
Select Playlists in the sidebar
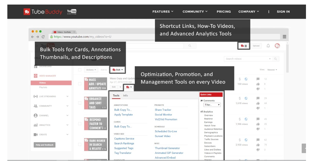point(43,87)
